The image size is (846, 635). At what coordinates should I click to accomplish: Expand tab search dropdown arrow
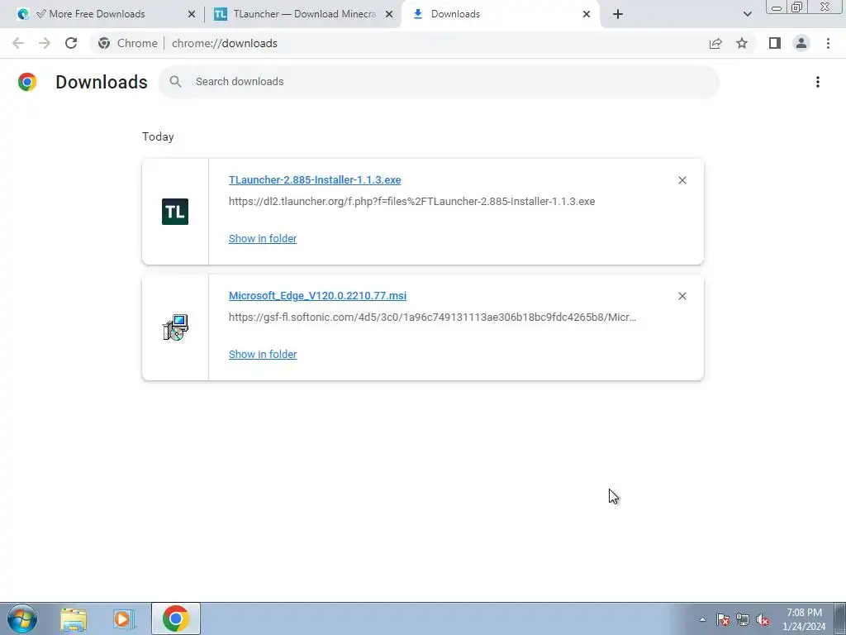(747, 14)
